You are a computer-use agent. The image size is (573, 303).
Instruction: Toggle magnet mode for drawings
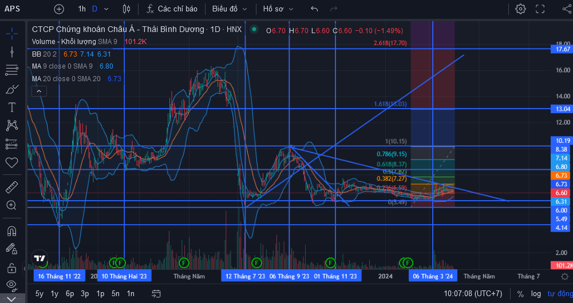(11, 231)
